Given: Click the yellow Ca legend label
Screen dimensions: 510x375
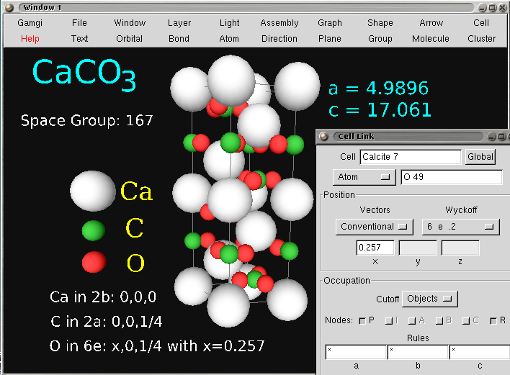Looking at the screenshot, I should point(136,191).
